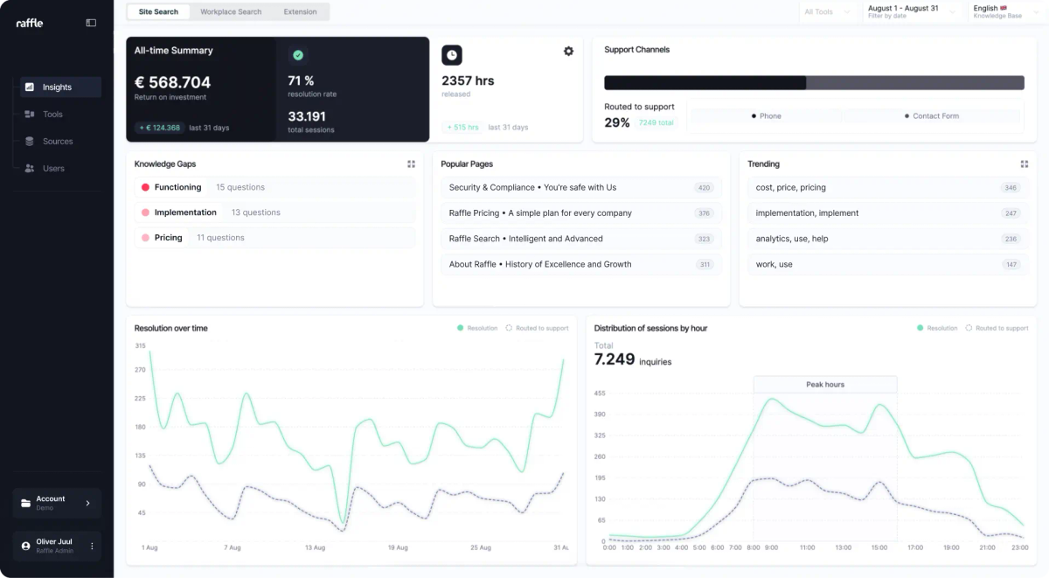Open Security & Compliance popular page

pos(581,188)
